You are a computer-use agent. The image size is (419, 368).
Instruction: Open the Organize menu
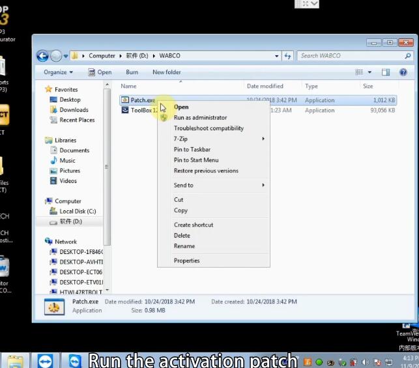[58, 72]
